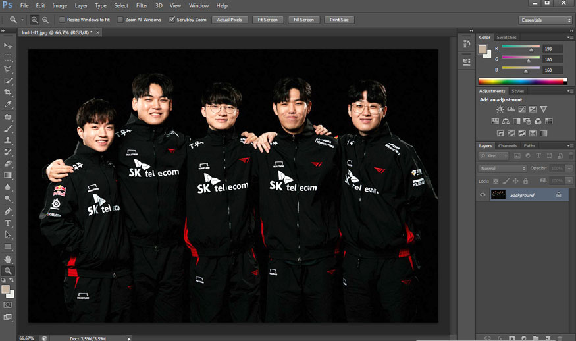Open the Opacity slider dropdown
This screenshot has height=341, width=576.
(x=569, y=169)
